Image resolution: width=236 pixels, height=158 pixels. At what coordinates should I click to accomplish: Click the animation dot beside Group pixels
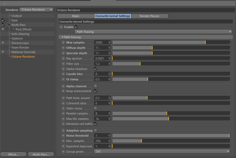63,151
